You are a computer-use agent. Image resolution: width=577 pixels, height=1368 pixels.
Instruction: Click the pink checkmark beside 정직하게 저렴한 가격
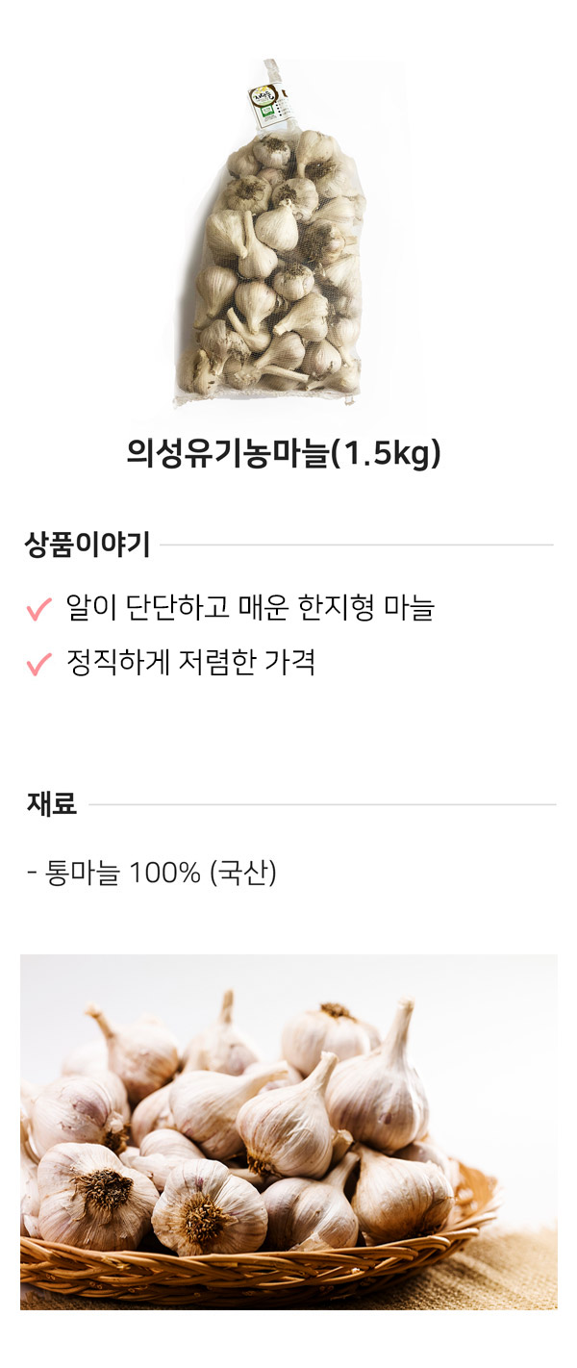(38, 664)
